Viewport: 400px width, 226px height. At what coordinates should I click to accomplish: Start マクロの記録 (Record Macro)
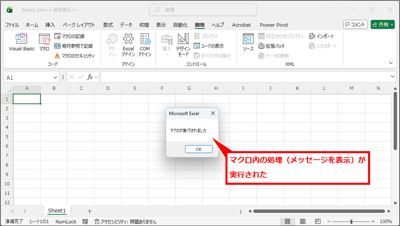70,36
